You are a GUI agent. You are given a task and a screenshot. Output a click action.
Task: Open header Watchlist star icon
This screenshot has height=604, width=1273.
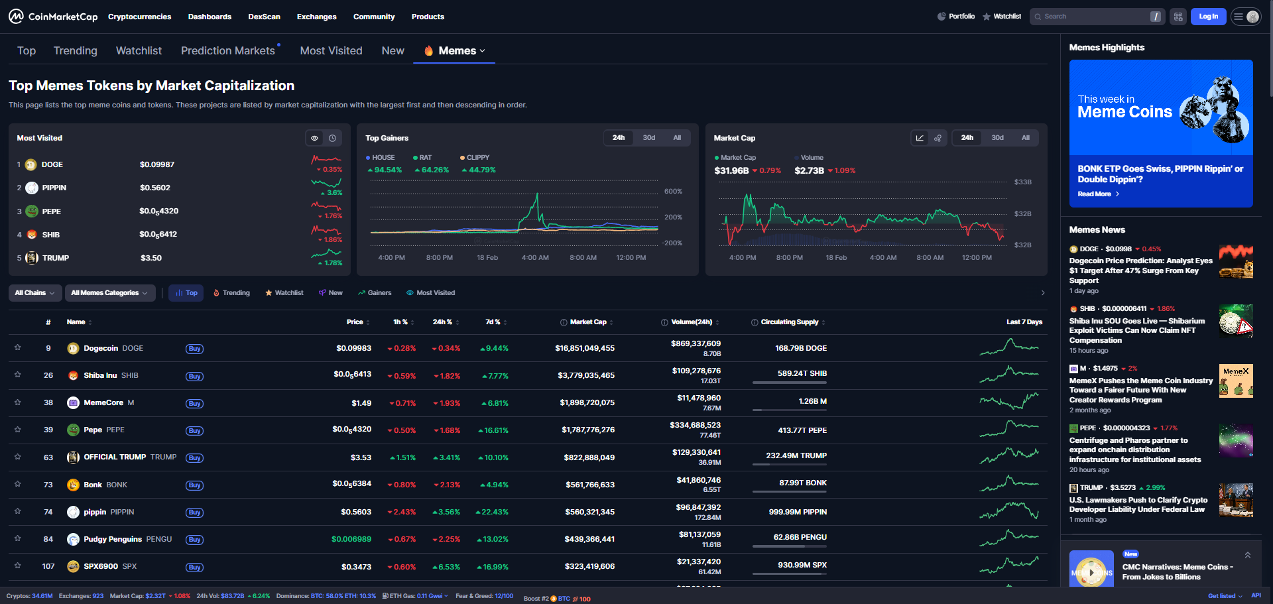click(x=987, y=17)
